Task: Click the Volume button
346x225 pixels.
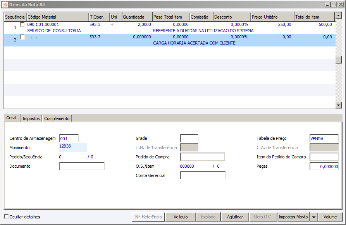Action: click(x=330, y=217)
